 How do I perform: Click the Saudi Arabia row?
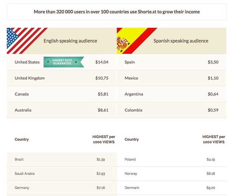click(62, 174)
